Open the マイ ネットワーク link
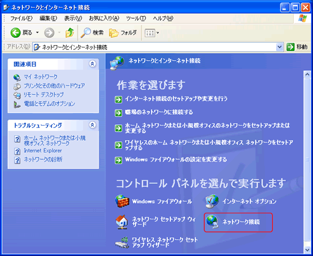The image size is (313, 256). tap(40, 77)
